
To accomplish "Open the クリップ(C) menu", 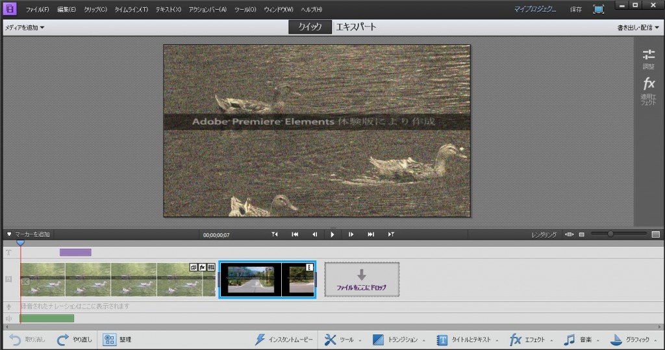I will [x=95, y=9].
